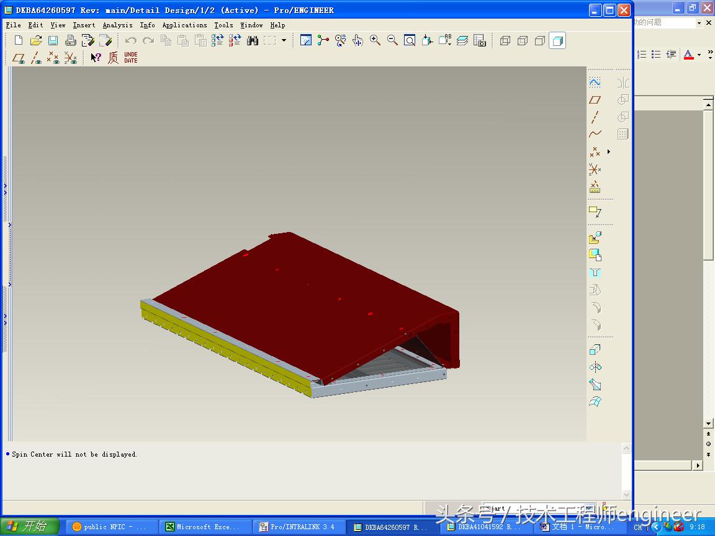Click the Refit model to window icon

410,40
